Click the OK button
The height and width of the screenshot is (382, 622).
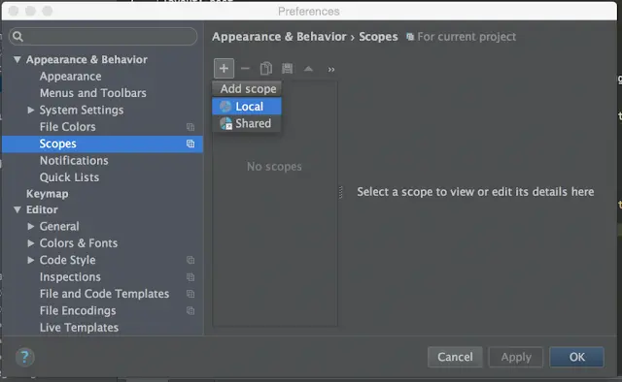pyautogui.click(x=576, y=357)
